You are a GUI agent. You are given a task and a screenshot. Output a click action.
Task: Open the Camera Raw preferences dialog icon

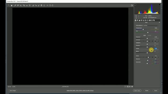tap(47, 5)
